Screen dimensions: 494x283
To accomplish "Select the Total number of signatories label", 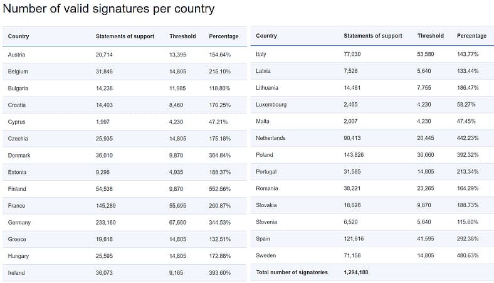I will pos(292,272).
